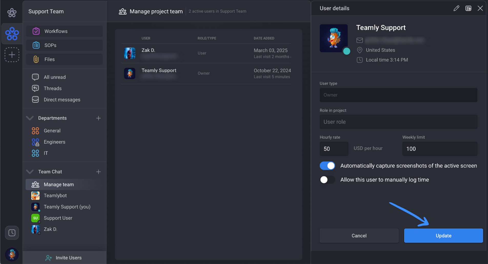Collapse the Team Chat section
The width and height of the screenshot is (488, 264).
30,171
